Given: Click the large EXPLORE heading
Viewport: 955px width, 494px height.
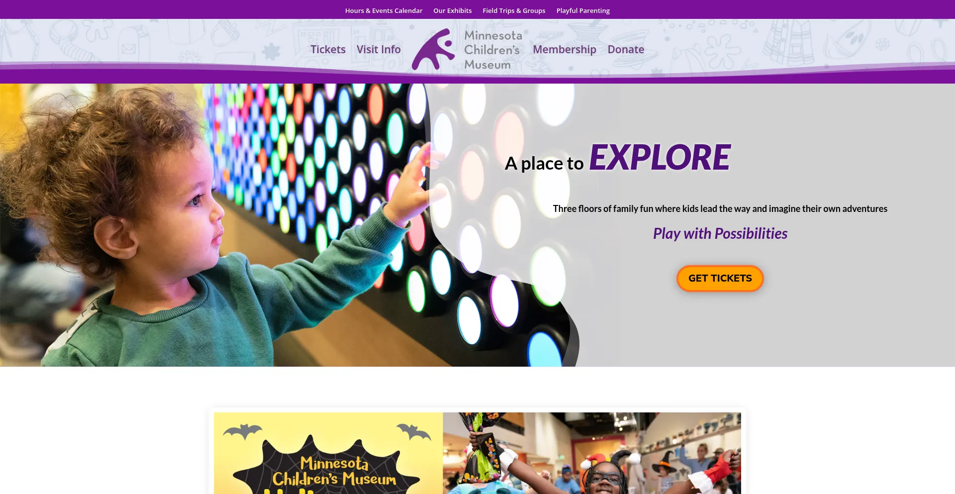Looking at the screenshot, I should coord(660,157).
